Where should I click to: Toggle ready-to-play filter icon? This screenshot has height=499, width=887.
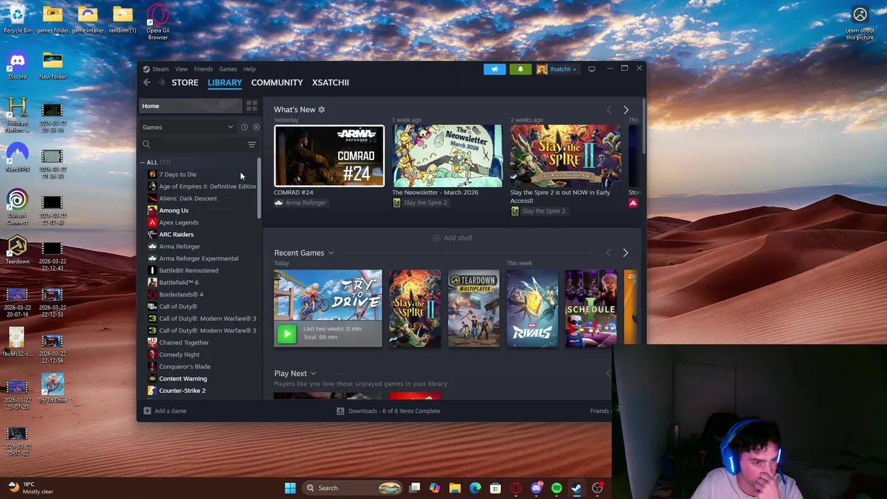click(x=256, y=127)
